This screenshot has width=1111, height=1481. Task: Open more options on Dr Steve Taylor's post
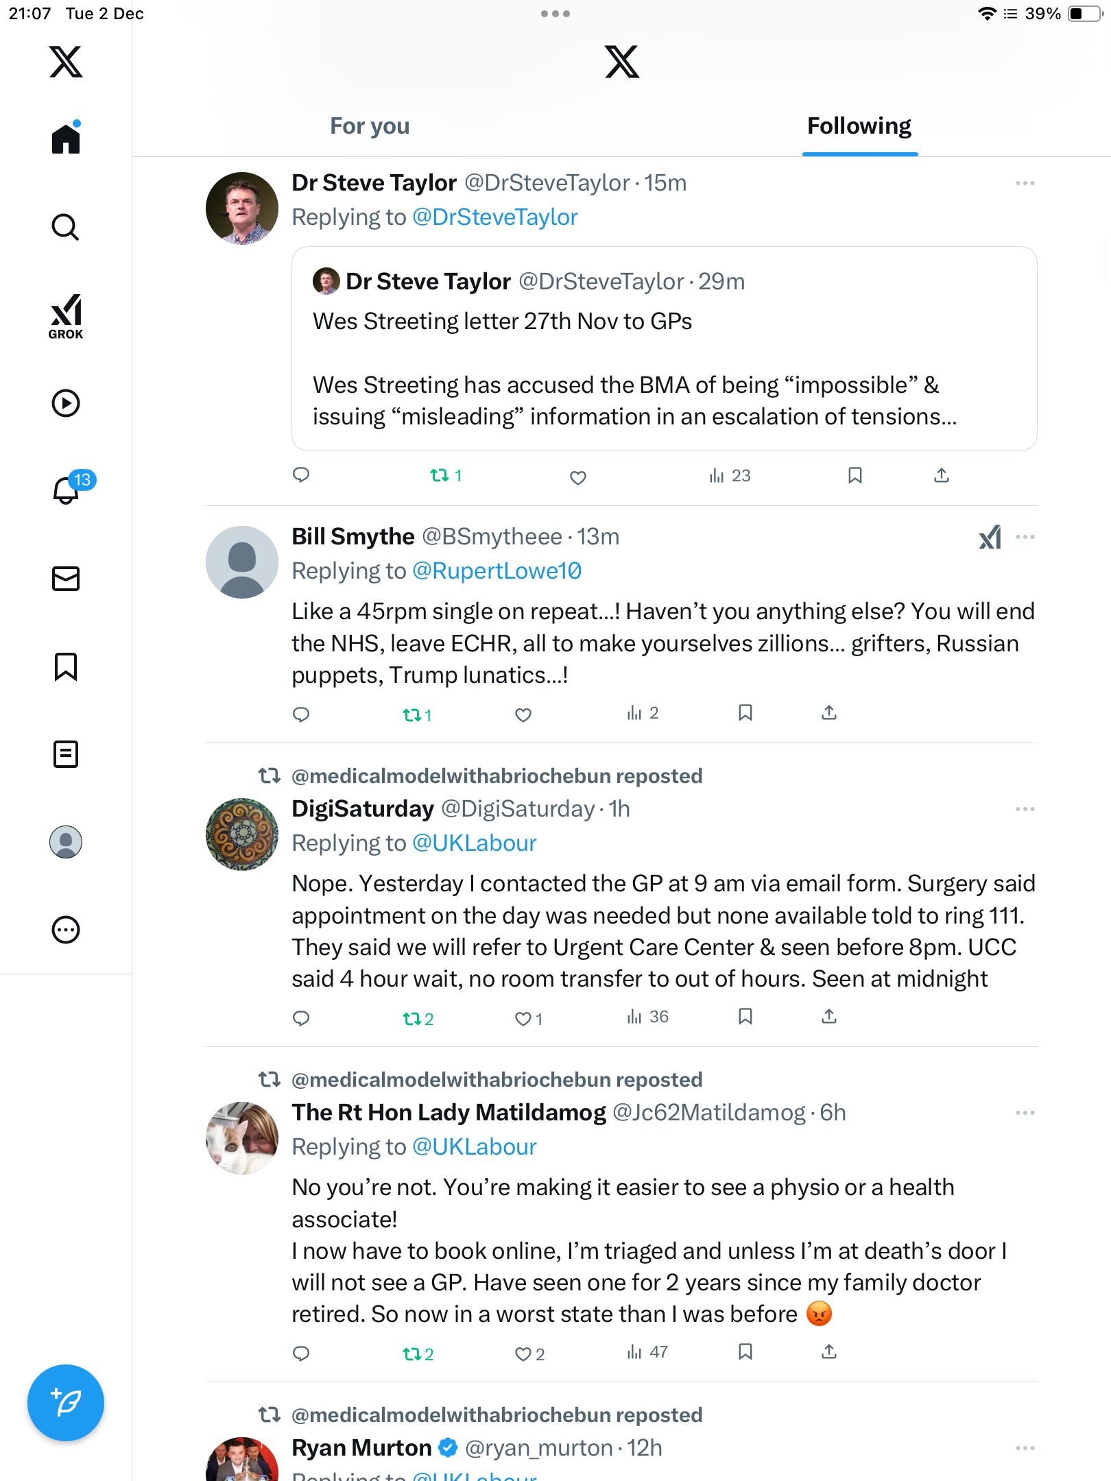coord(1025,183)
